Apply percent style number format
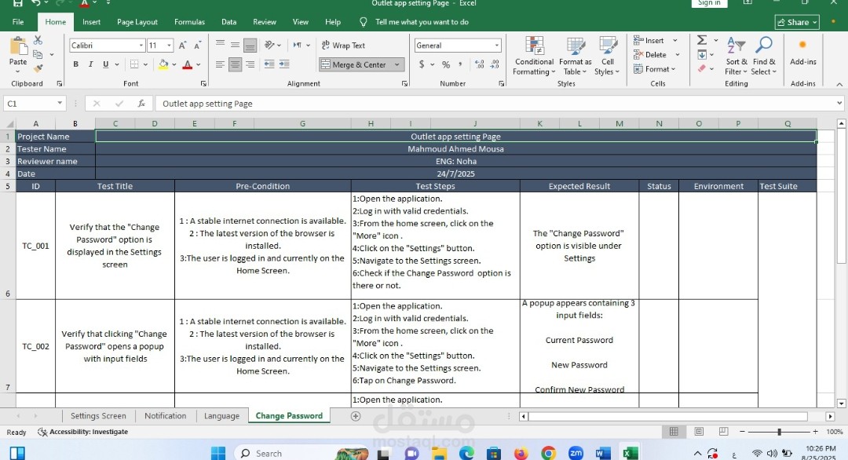Screen dimensions: 848x460 click(x=446, y=64)
